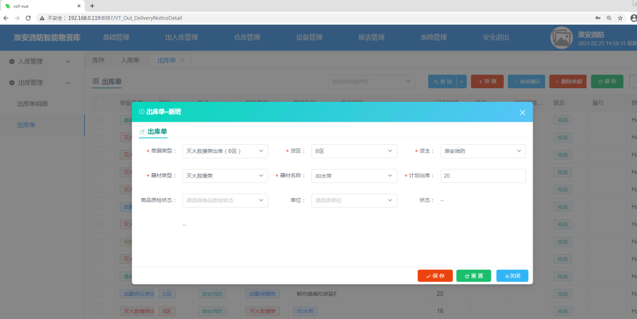Click the 重置 reset button

[x=474, y=275]
